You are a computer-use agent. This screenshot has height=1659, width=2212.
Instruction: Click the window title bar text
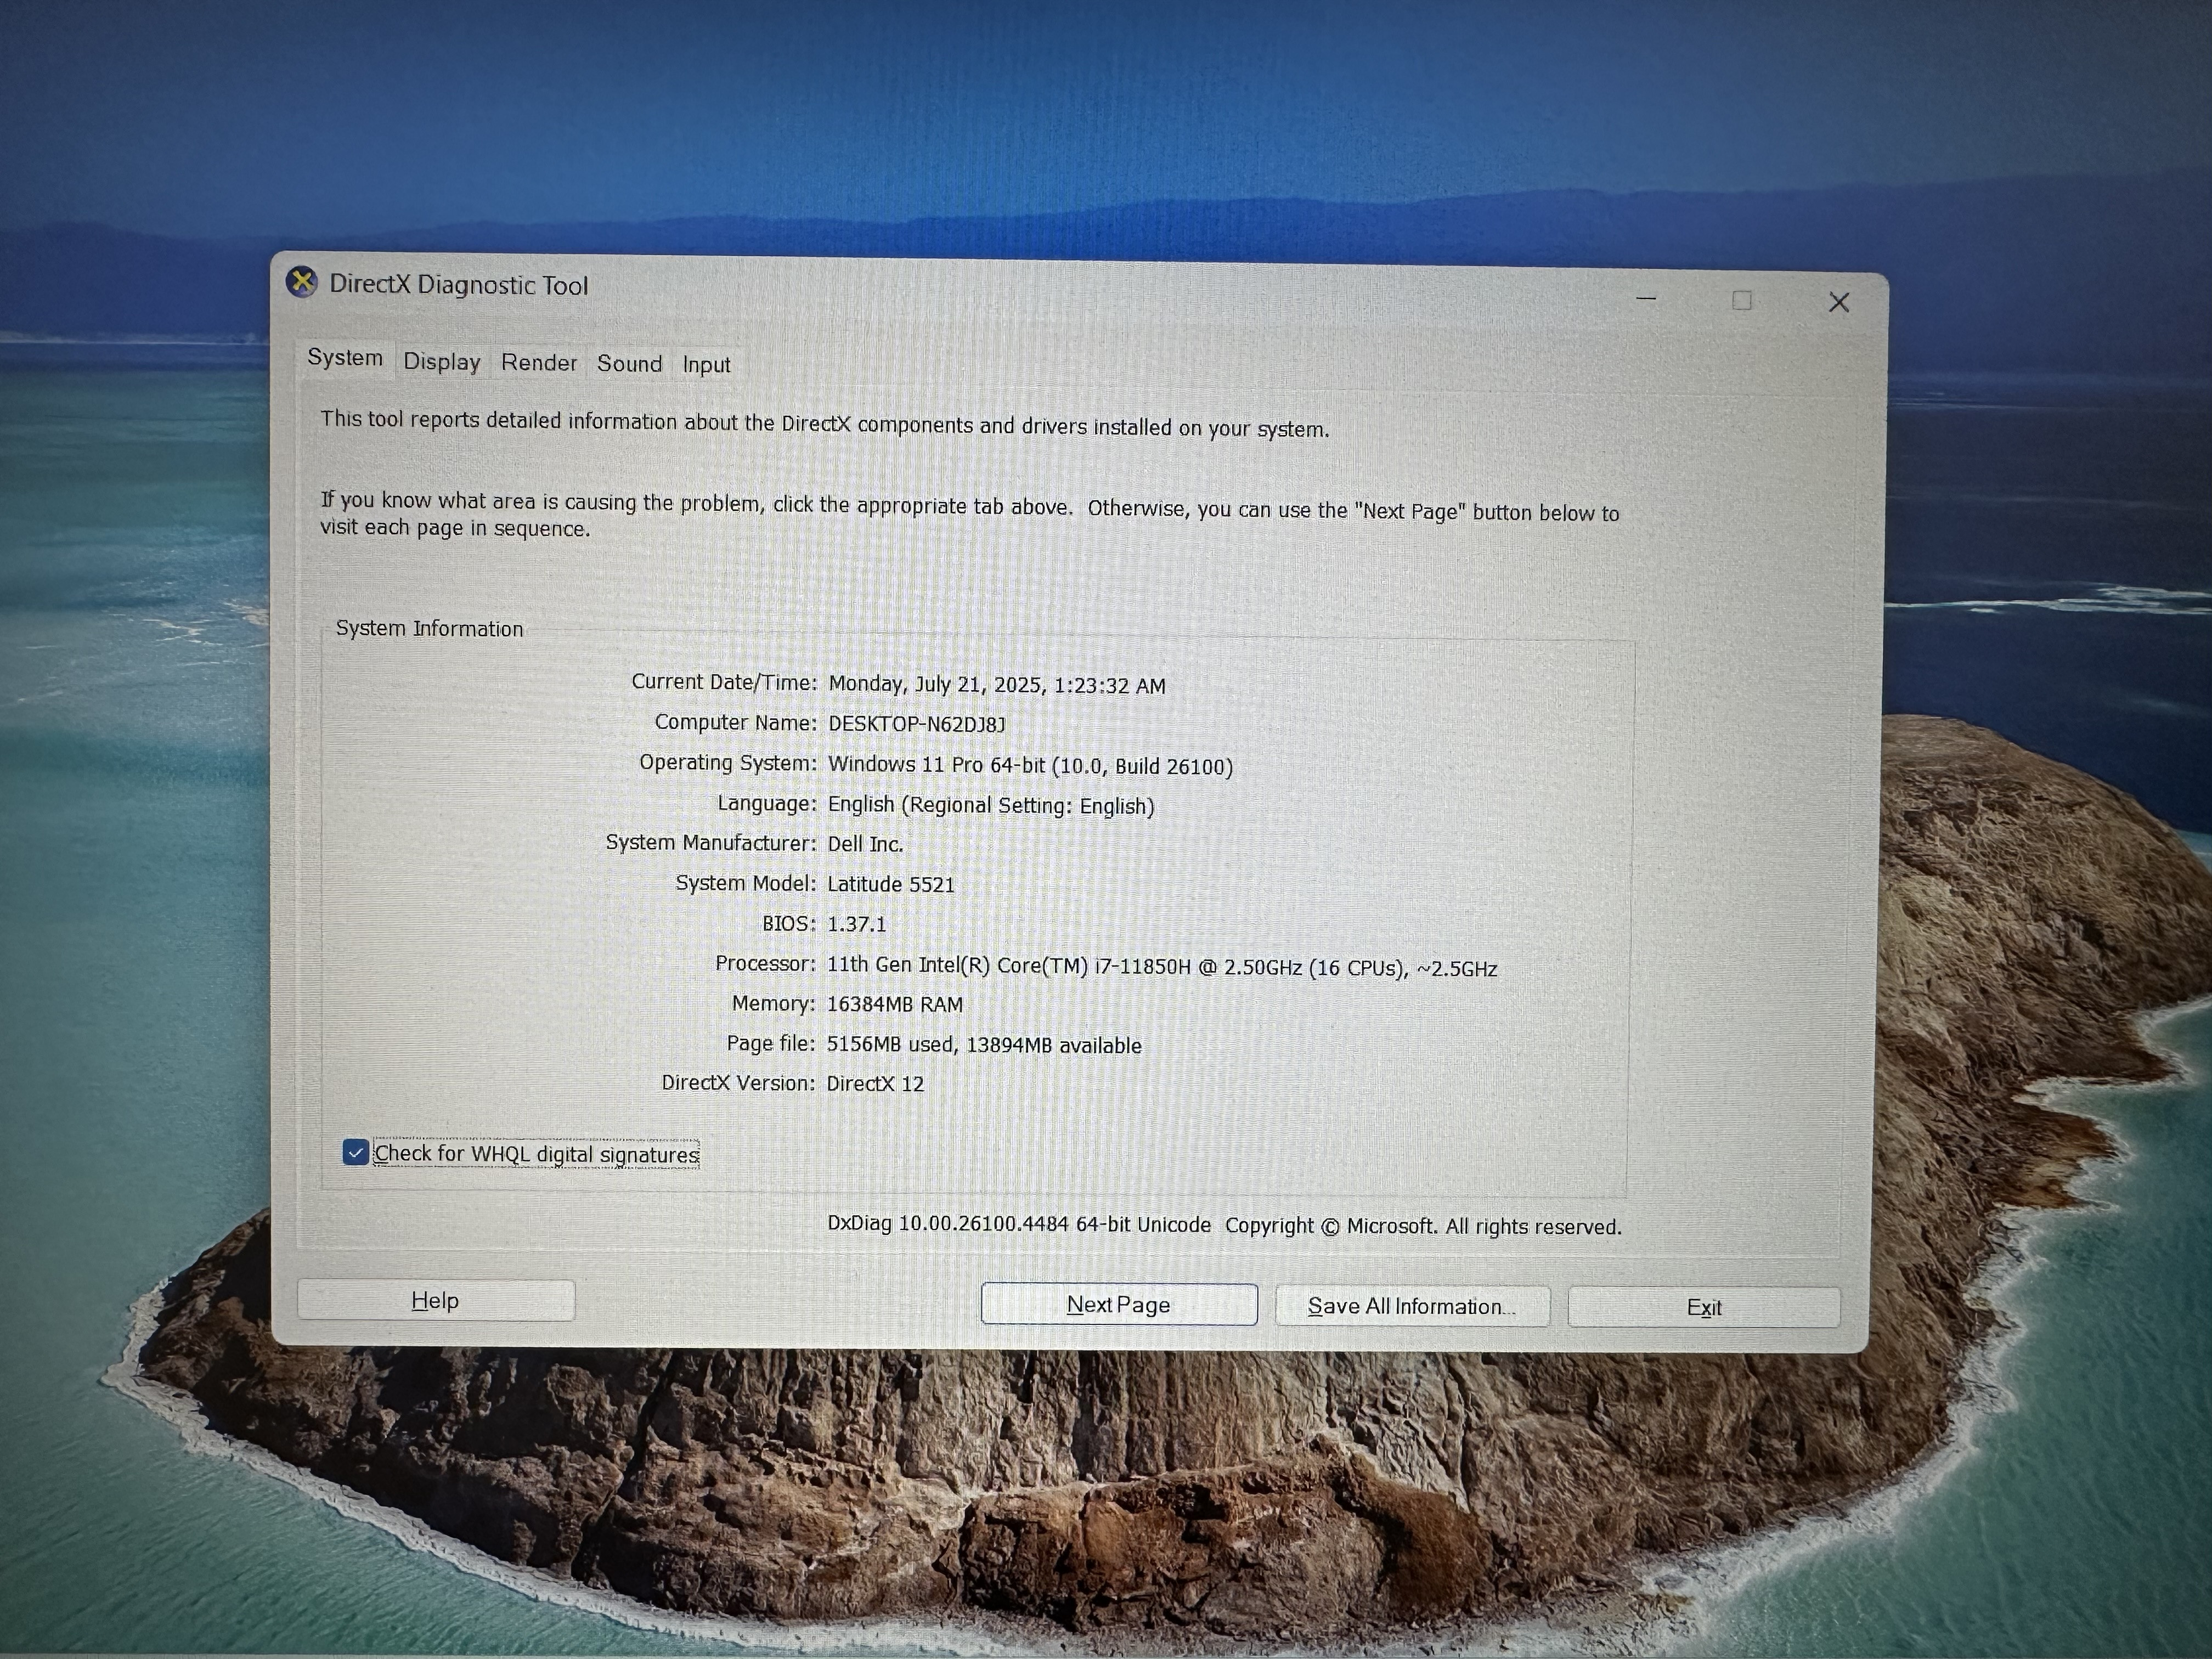coord(458,285)
